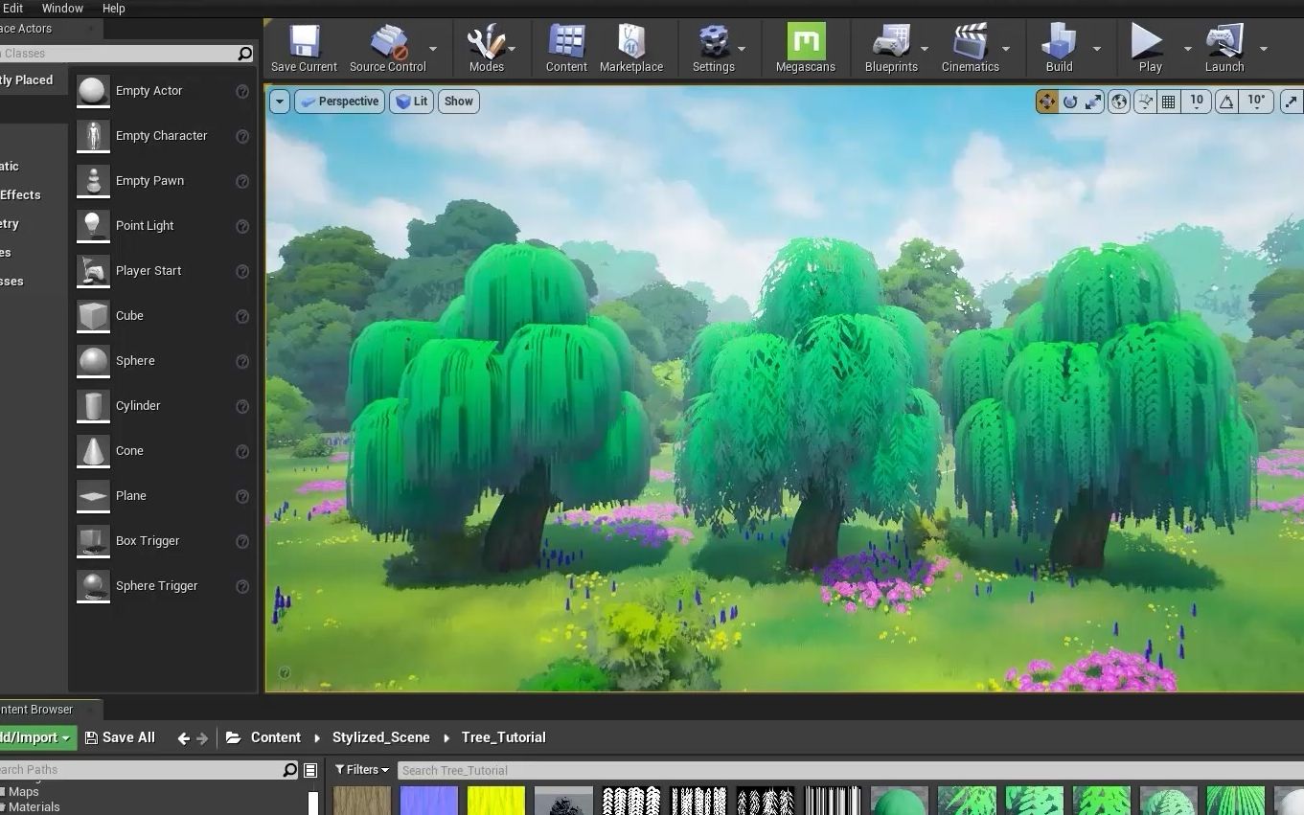Click Save All in Content Browser
The height and width of the screenshot is (815, 1304).
point(120,737)
